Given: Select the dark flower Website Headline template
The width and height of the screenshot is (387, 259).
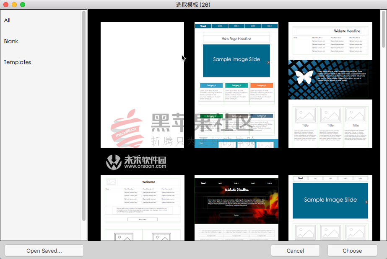Looking at the screenshot, I should point(236,208).
